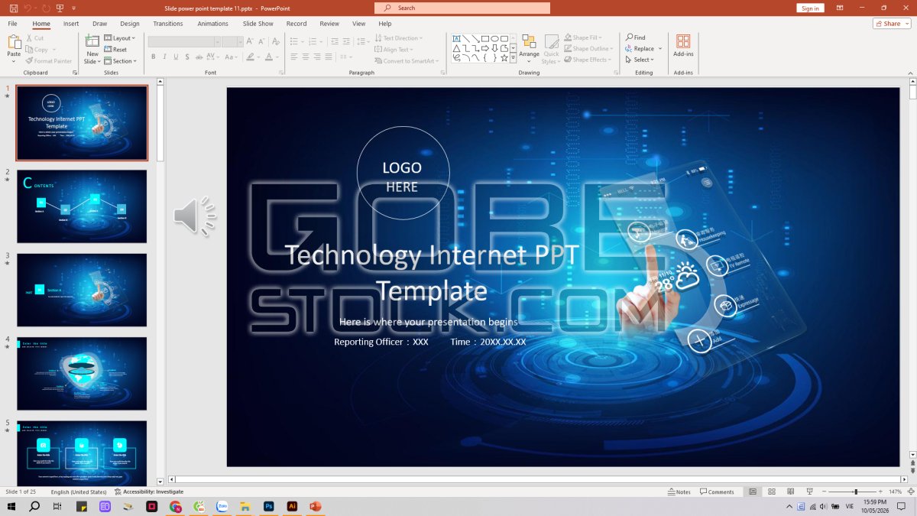
Task: Switch to the Record tab
Action: 296,24
